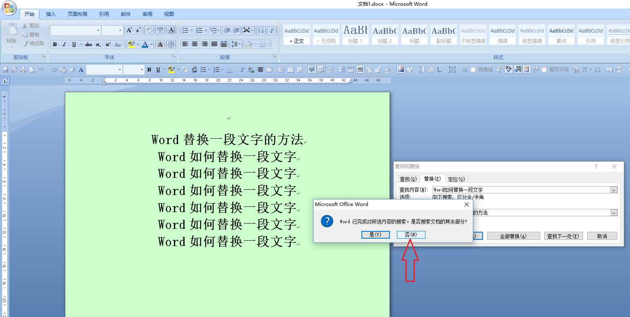Image resolution: width=630 pixels, height=317 pixels.
Task: Justify text in the ribbon
Action: tap(214, 44)
